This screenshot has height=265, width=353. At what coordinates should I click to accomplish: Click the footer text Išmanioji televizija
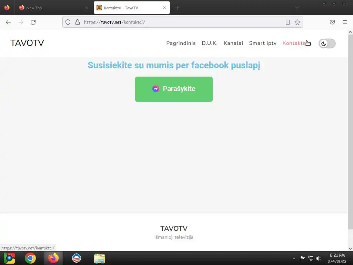pos(174,237)
